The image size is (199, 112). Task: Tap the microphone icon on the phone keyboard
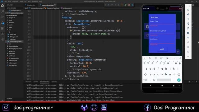(x=180, y=58)
